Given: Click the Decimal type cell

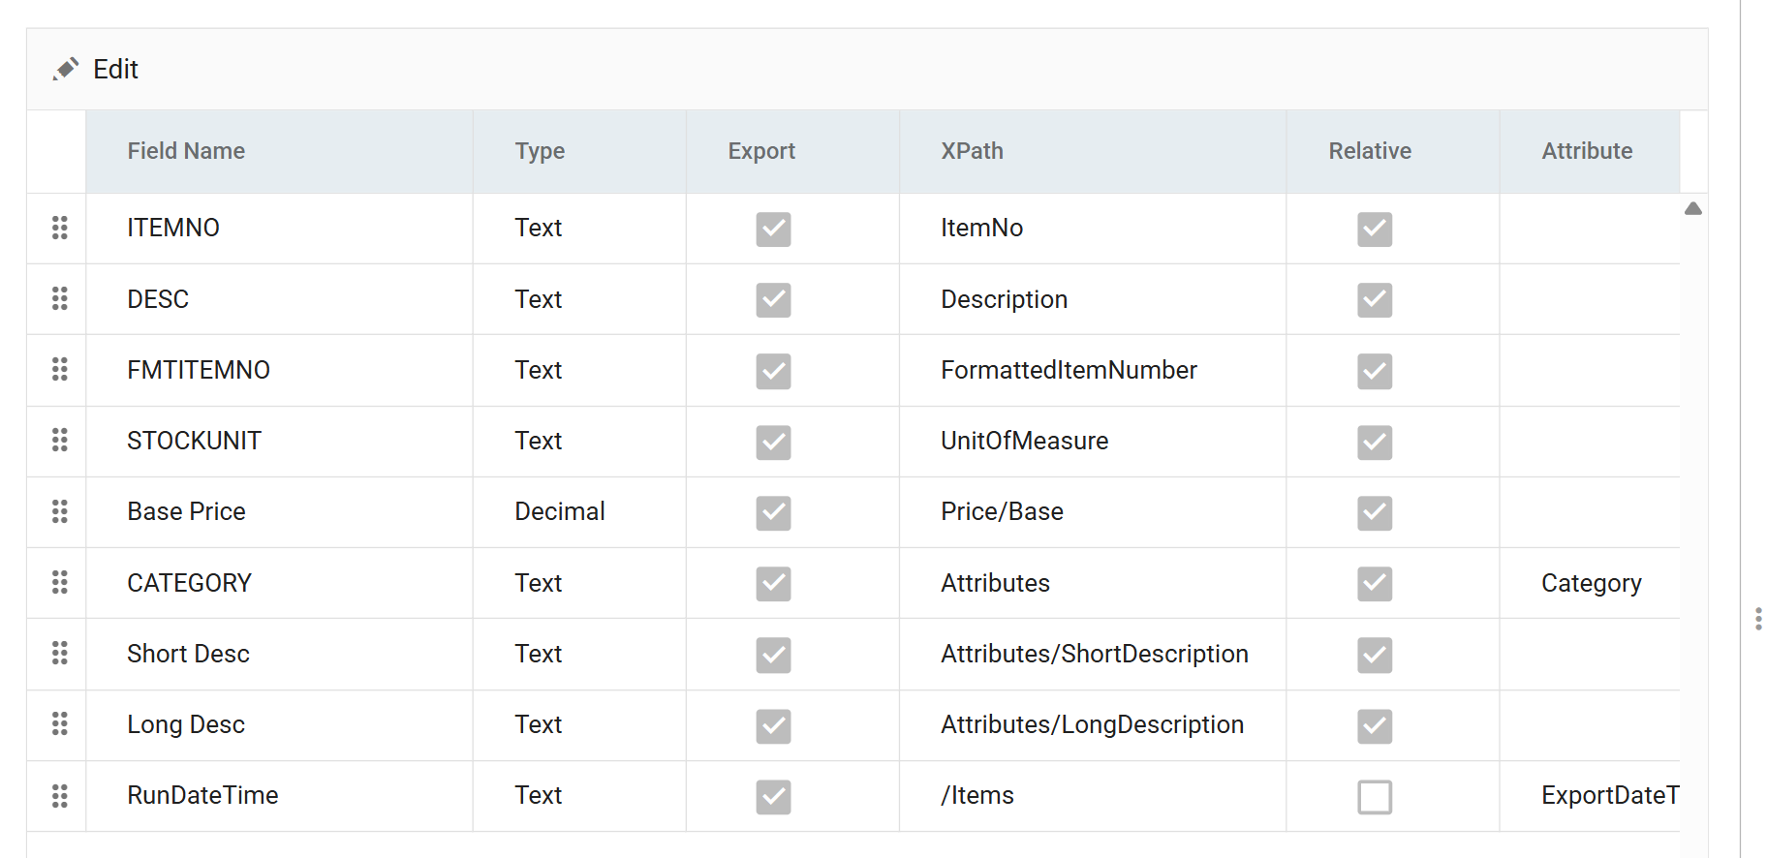Looking at the screenshot, I should coord(579,512).
